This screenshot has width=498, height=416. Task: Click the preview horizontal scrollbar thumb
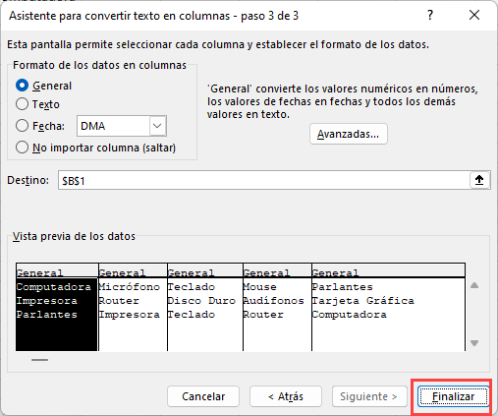tap(39, 360)
